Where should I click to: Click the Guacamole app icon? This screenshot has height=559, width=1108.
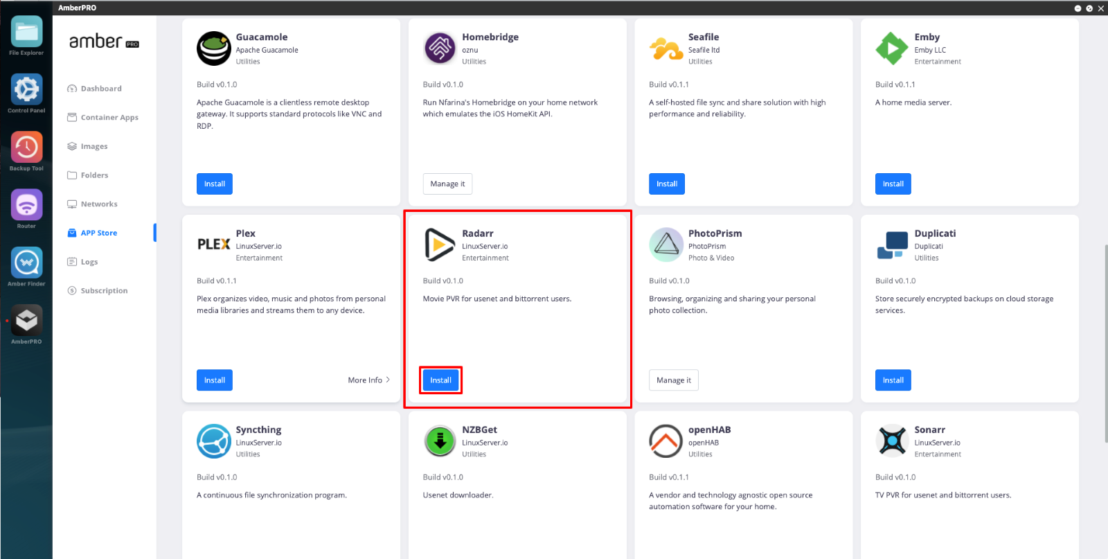point(214,48)
